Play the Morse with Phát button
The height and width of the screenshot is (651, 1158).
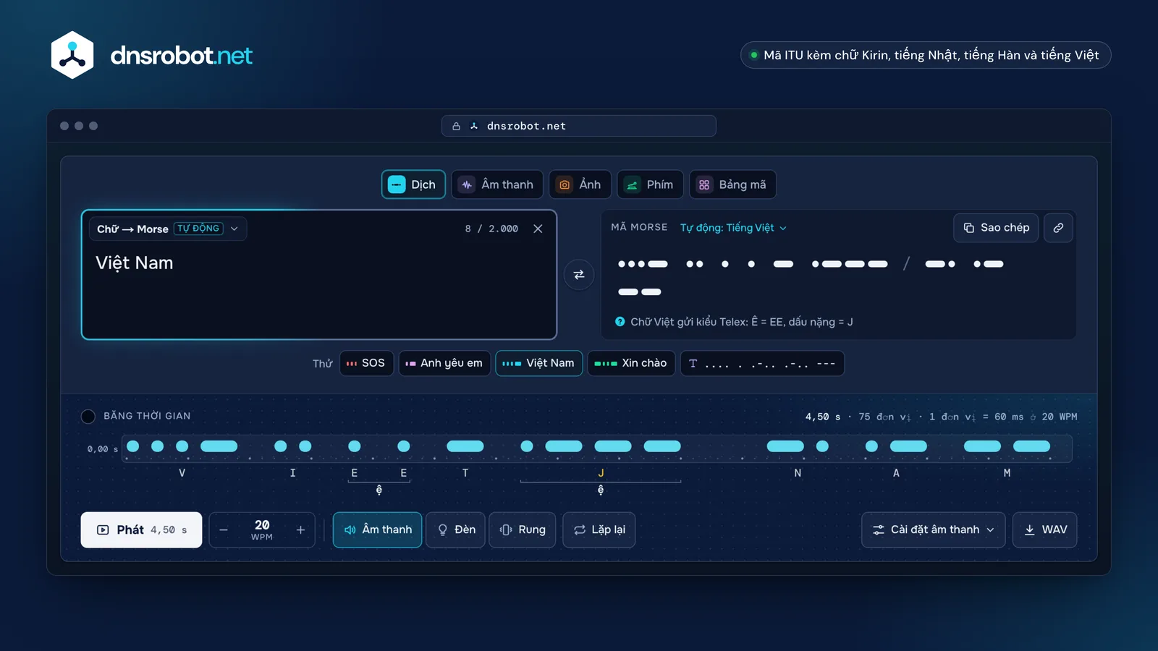click(141, 530)
